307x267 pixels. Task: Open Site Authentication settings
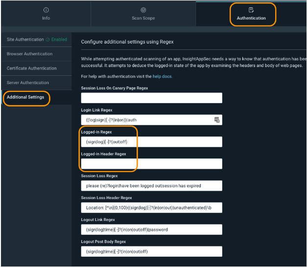coord(25,40)
